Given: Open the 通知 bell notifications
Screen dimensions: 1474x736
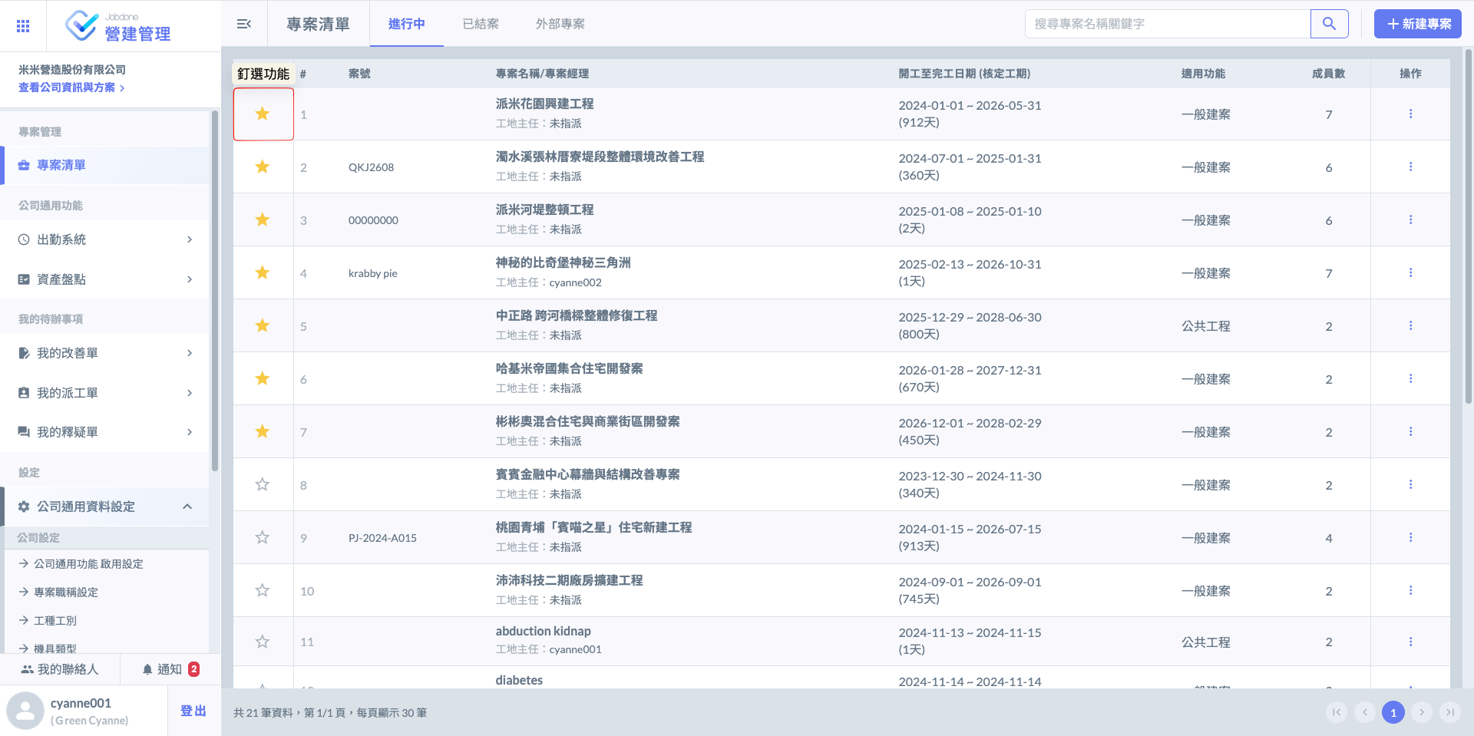Looking at the screenshot, I should click(170, 669).
